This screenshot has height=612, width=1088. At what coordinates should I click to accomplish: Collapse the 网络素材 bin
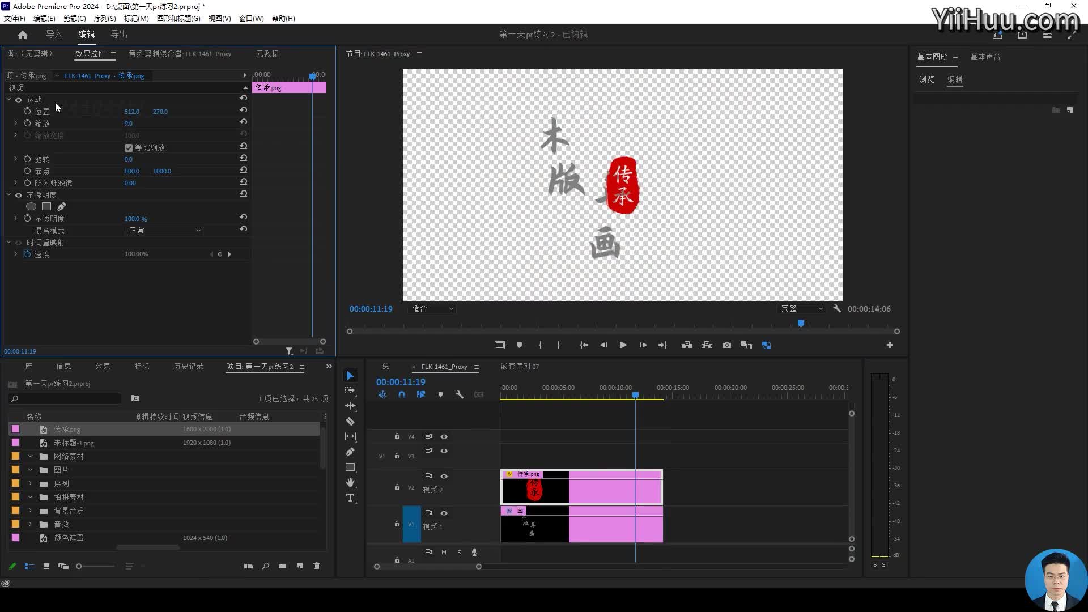pos(30,456)
